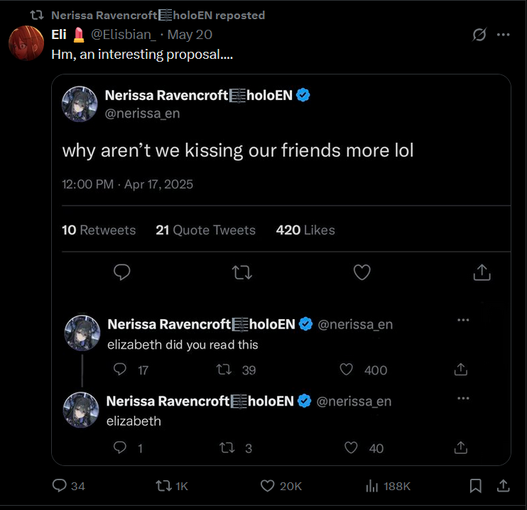Show the 10 Retweets list
The width and height of the screenshot is (527, 510).
pos(99,230)
